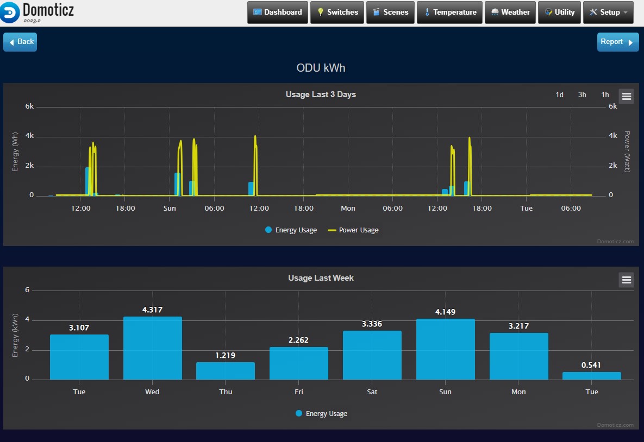644x442 pixels.
Task: Click the Mon bar labeled 3.217
Action: coord(518,356)
